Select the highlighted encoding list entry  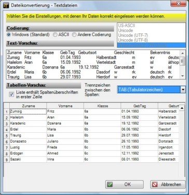point(151,45)
